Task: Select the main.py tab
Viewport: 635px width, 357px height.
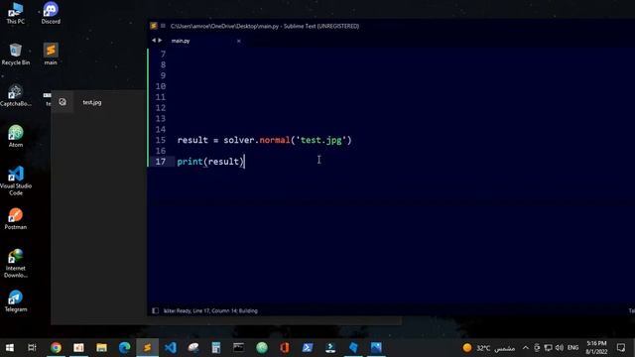Action: (x=181, y=41)
